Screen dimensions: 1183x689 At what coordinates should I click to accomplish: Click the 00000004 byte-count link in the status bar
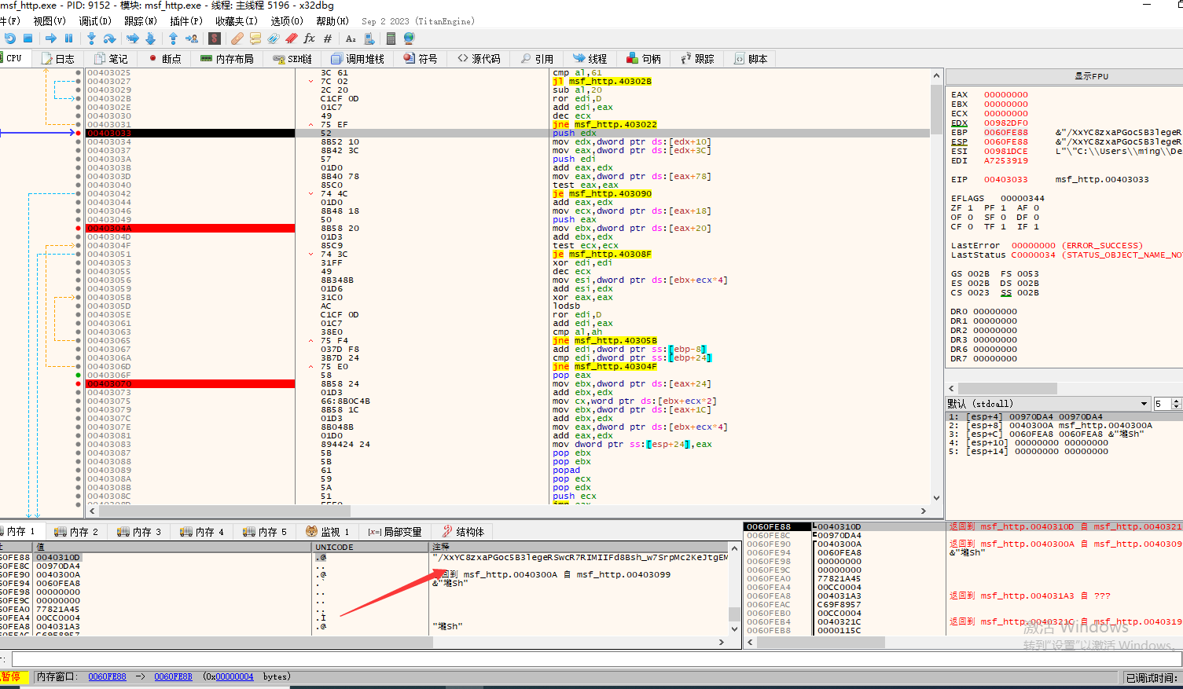[234, 676]
